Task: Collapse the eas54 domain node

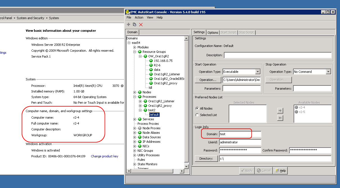Action: pyautogui.click(x=129, y=43)
